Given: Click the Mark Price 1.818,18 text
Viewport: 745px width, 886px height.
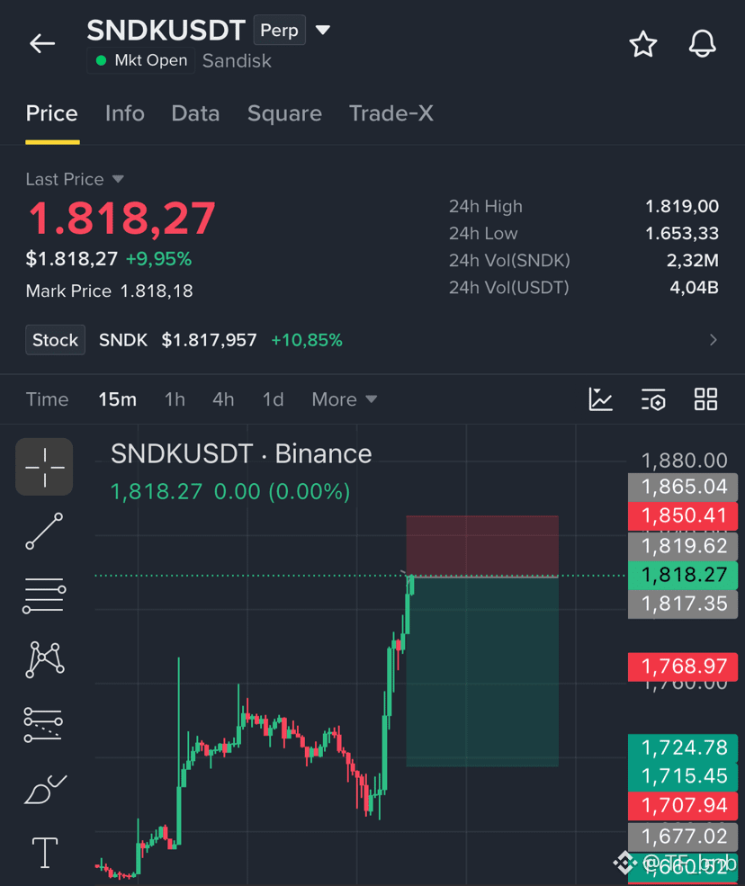Looking at the screenshot, I should pos(110,291).
